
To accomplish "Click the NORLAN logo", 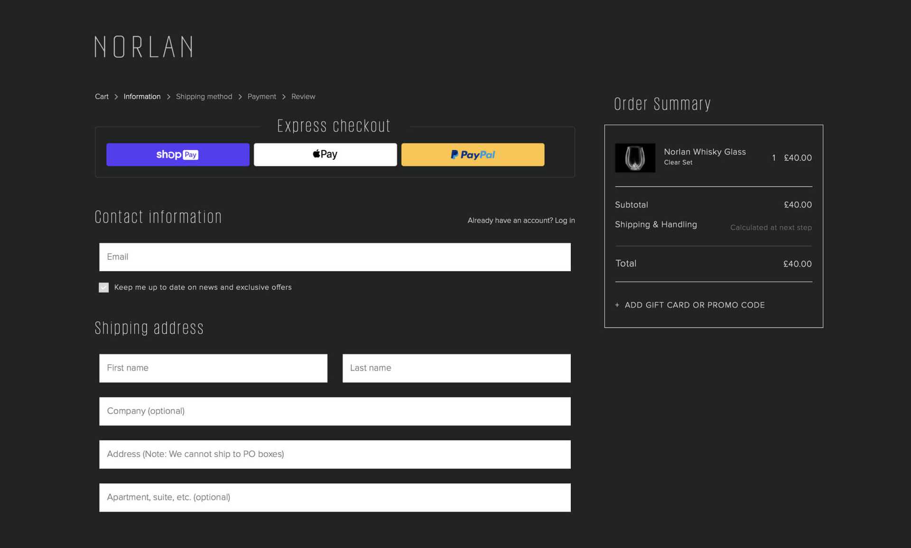I will pyautogui.click(x=144, y=47).
